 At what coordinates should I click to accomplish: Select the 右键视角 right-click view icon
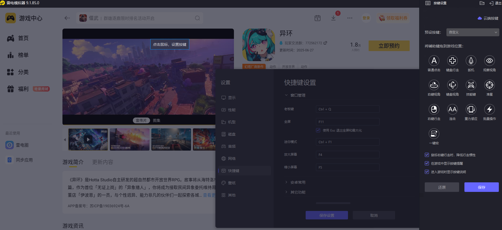click(434, 85)
